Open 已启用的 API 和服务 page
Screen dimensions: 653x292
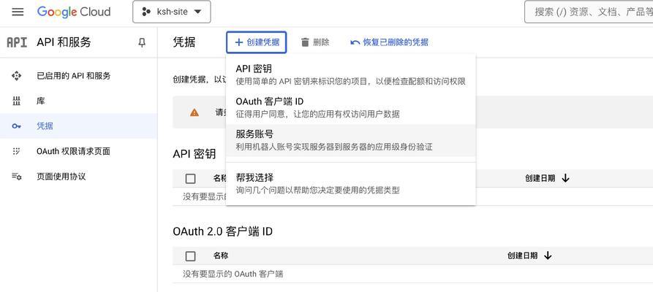coord(78,76)
